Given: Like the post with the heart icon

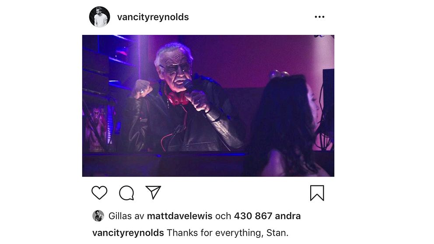Looking at the screenshot, I should [x=99, y=192].
